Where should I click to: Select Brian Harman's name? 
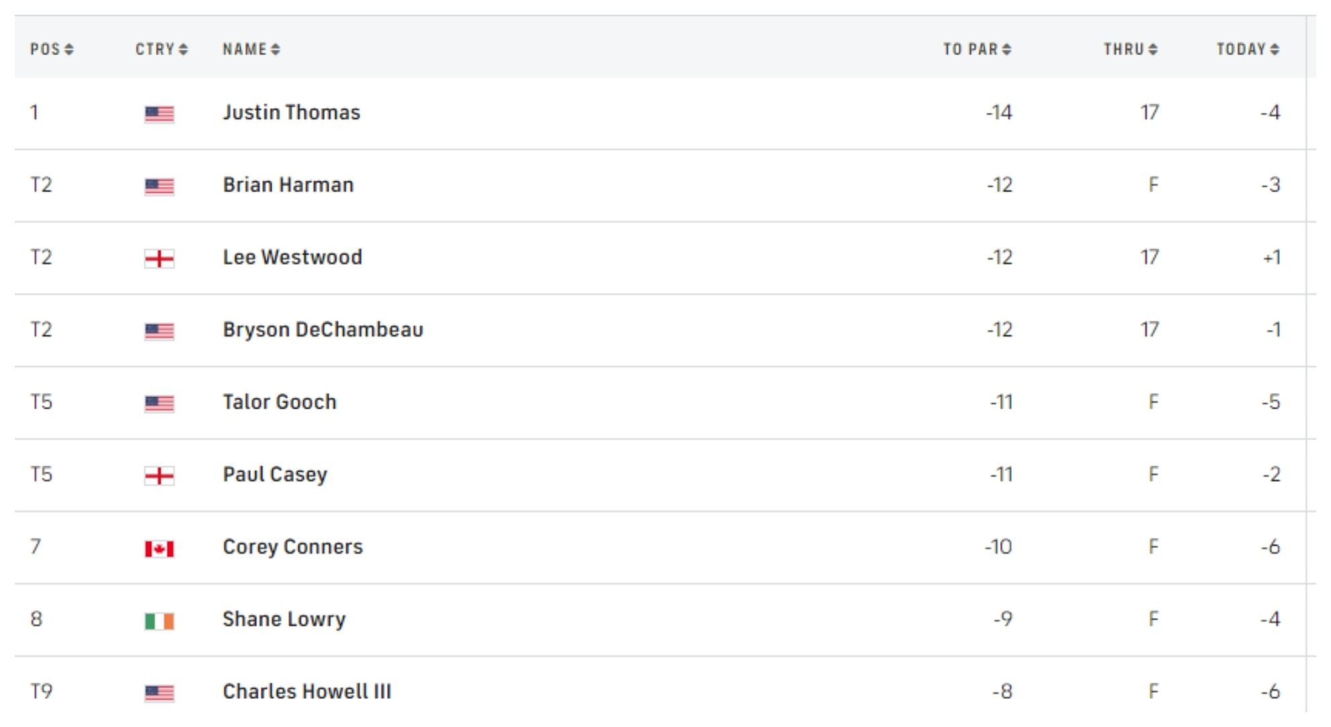tap(288, 185)
